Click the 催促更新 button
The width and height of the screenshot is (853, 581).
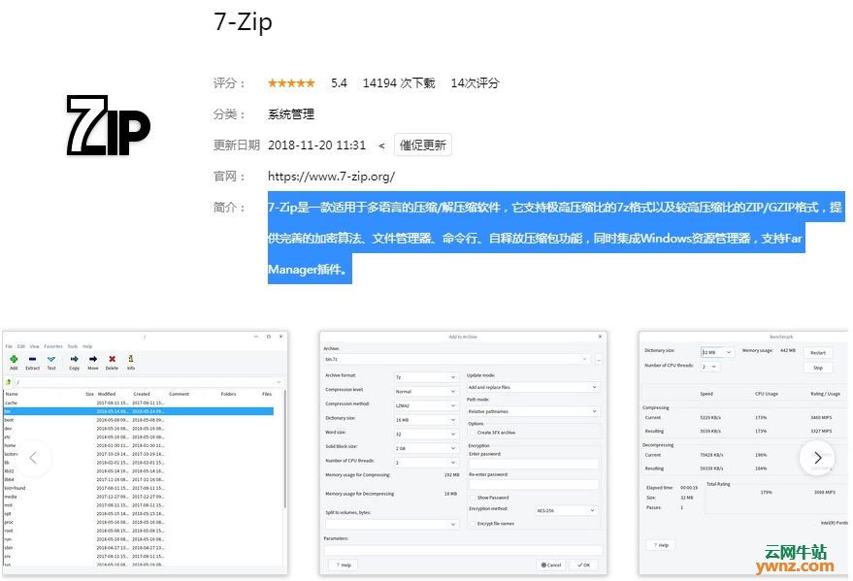click(x=423, y=145)
